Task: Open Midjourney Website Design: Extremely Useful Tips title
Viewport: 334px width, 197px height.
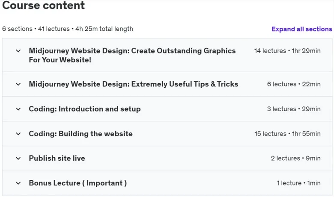Action: click(x=134, y=84)
